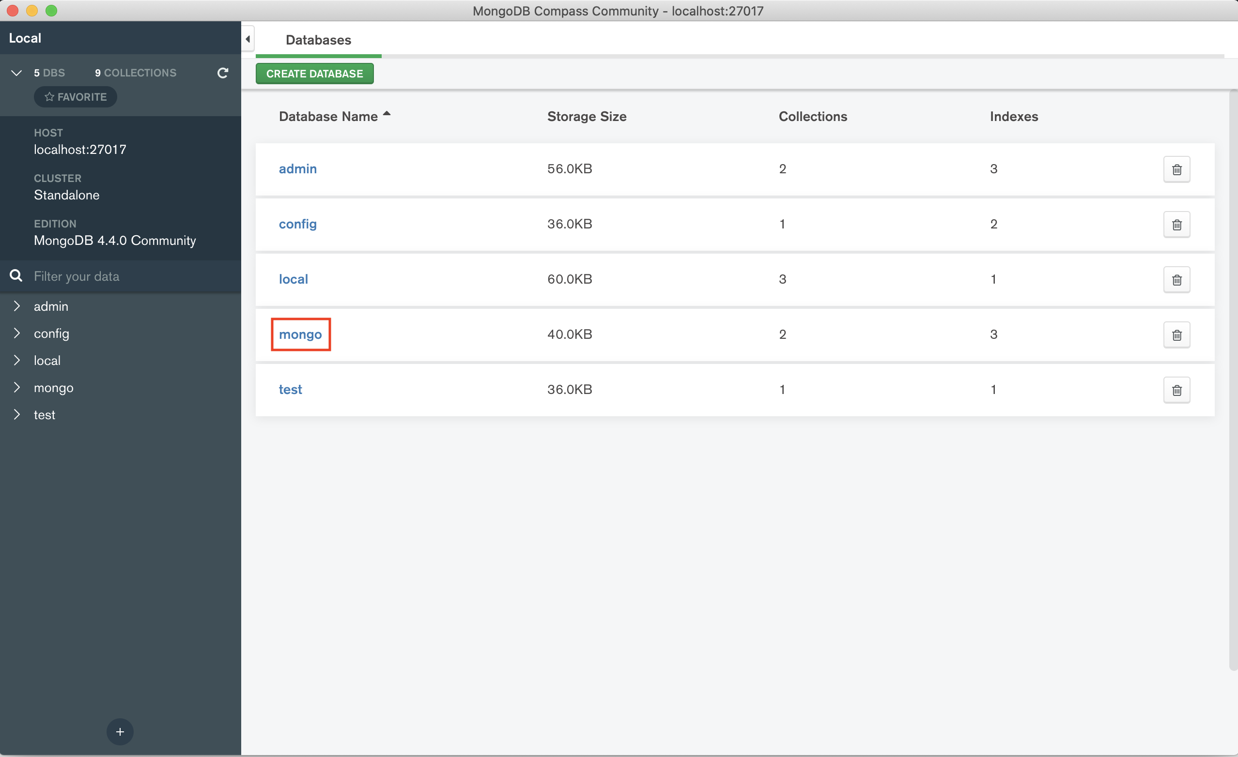Focus the Filter your data search field
The image size is (1238, 757).
[125, 276]
